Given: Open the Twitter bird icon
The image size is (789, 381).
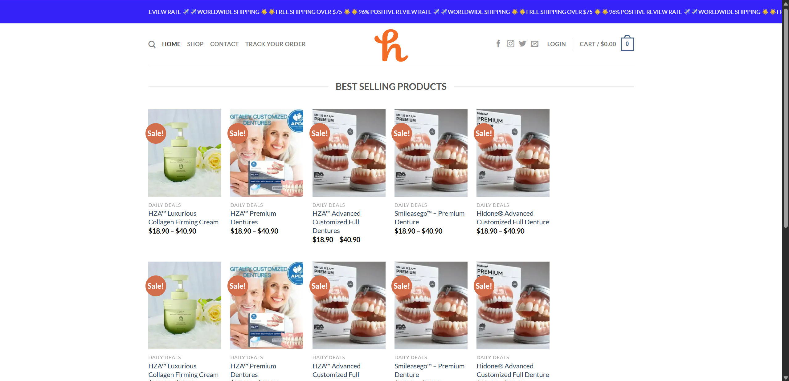Looking at the screenshot, I should click(522, 44).
